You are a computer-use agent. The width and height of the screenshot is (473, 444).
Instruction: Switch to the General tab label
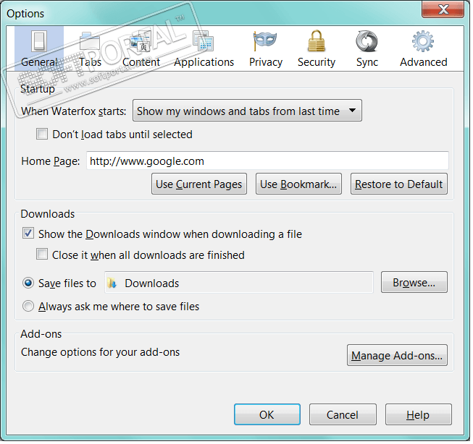(x=39, y=62)
